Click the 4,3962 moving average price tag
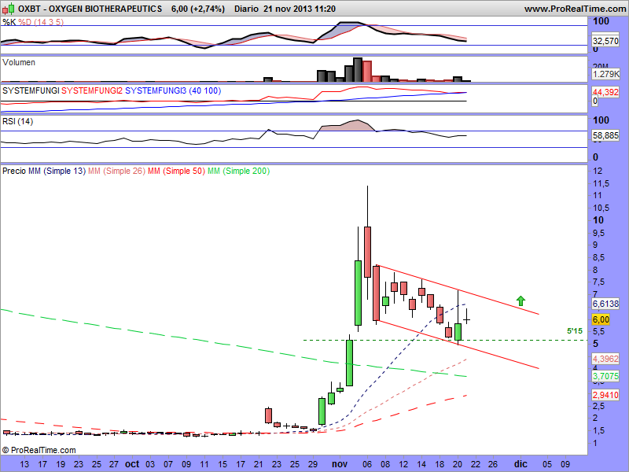 click(605, 359)
